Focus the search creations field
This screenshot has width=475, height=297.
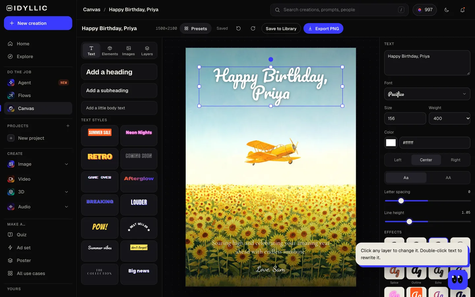click(339, 10)
